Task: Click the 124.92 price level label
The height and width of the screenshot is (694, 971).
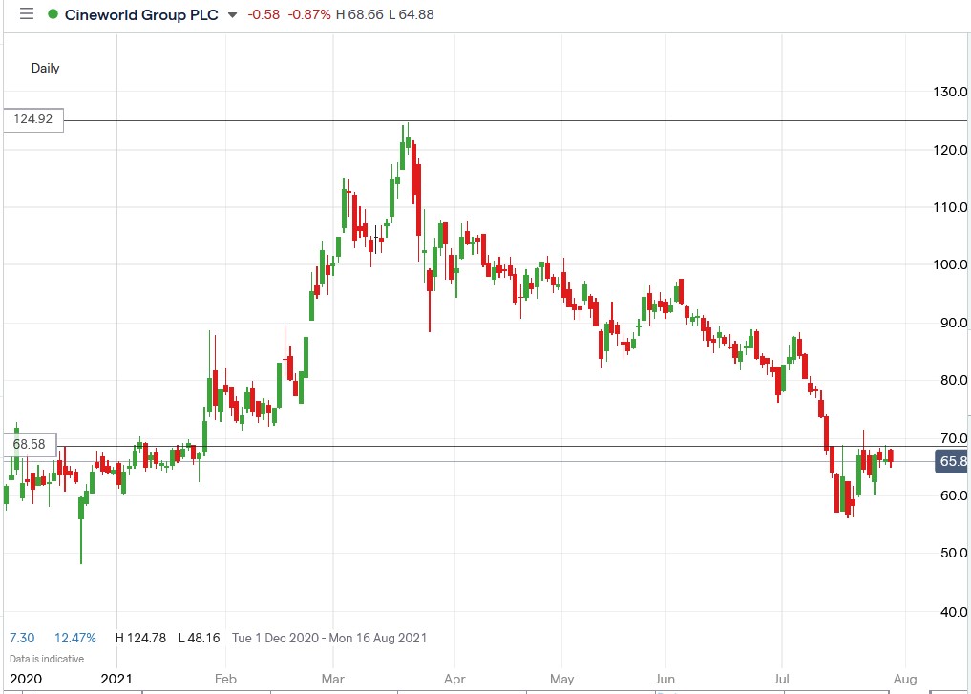Action: pos(32,119)
